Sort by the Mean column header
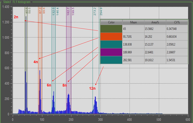The width and height of the screenshot is (193, 123). point(133,22)
